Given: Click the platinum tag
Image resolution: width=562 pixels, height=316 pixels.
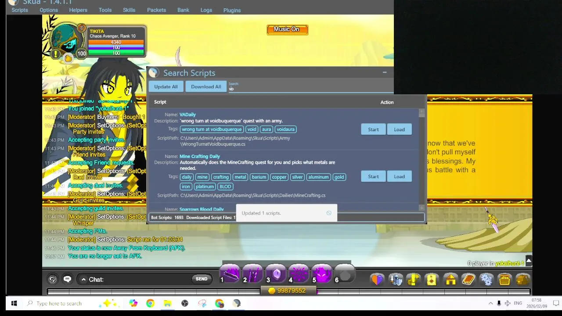Looking at the screenshot, I should [x=205, y=186].
